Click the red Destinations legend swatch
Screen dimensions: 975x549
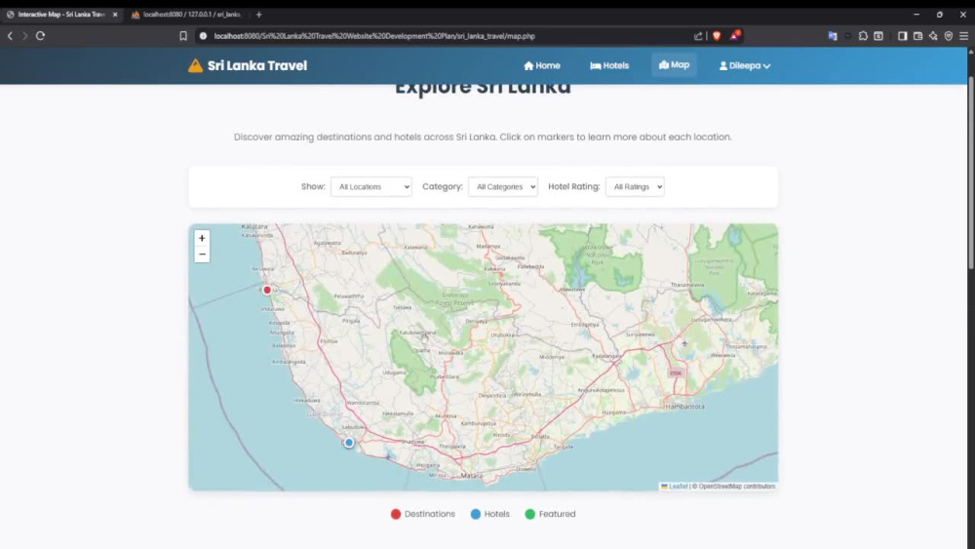pos(396,514)
